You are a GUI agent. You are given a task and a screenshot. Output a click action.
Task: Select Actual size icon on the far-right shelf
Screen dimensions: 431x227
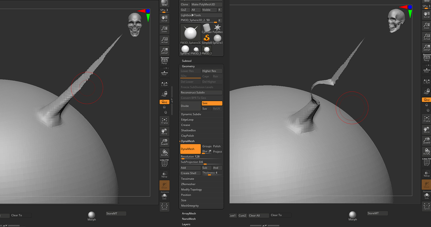426,36
